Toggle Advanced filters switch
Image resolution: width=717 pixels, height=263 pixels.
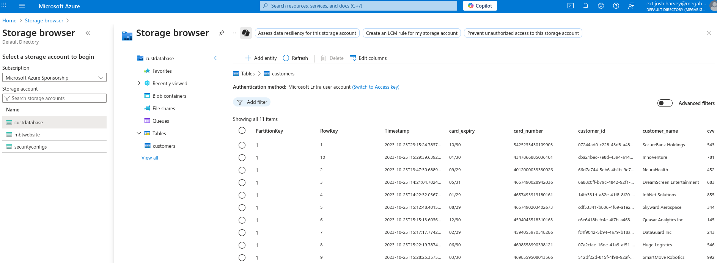coord(665,103)
